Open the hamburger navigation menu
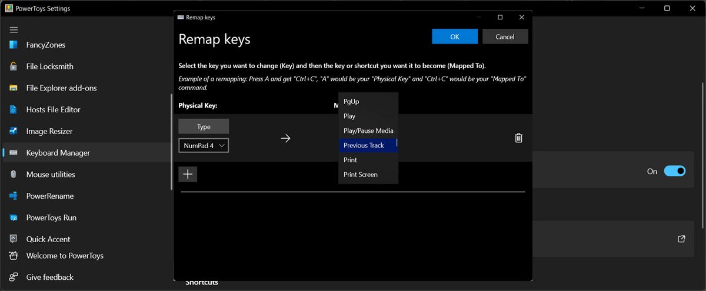The height and width of the screenshot is (291, 706). tap(14, 29)
